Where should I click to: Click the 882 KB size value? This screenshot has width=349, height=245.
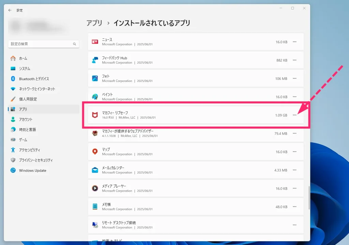pyautogui.click(x=282, y=60)
